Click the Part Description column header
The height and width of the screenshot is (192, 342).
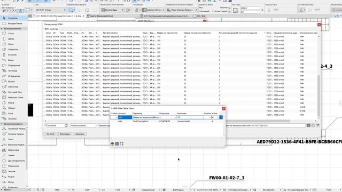click(110, 33)
